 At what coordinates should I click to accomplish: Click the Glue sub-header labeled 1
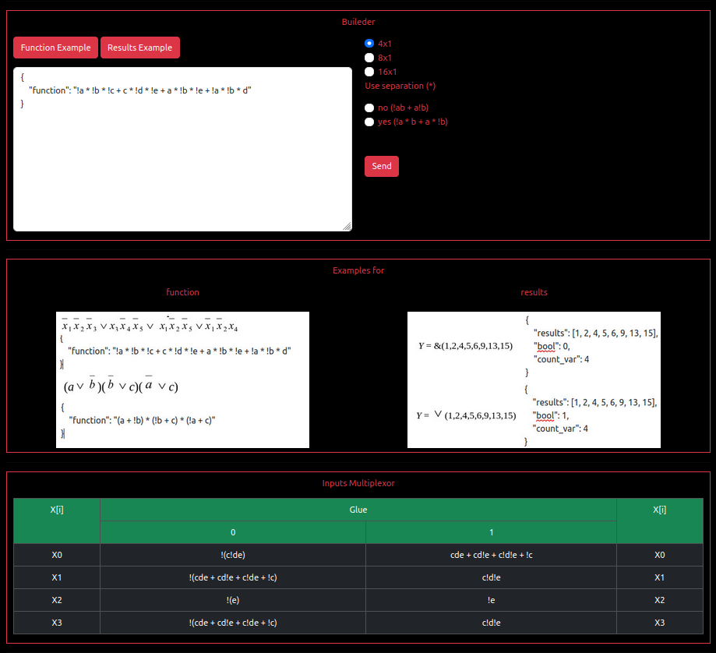click(492, 532)
